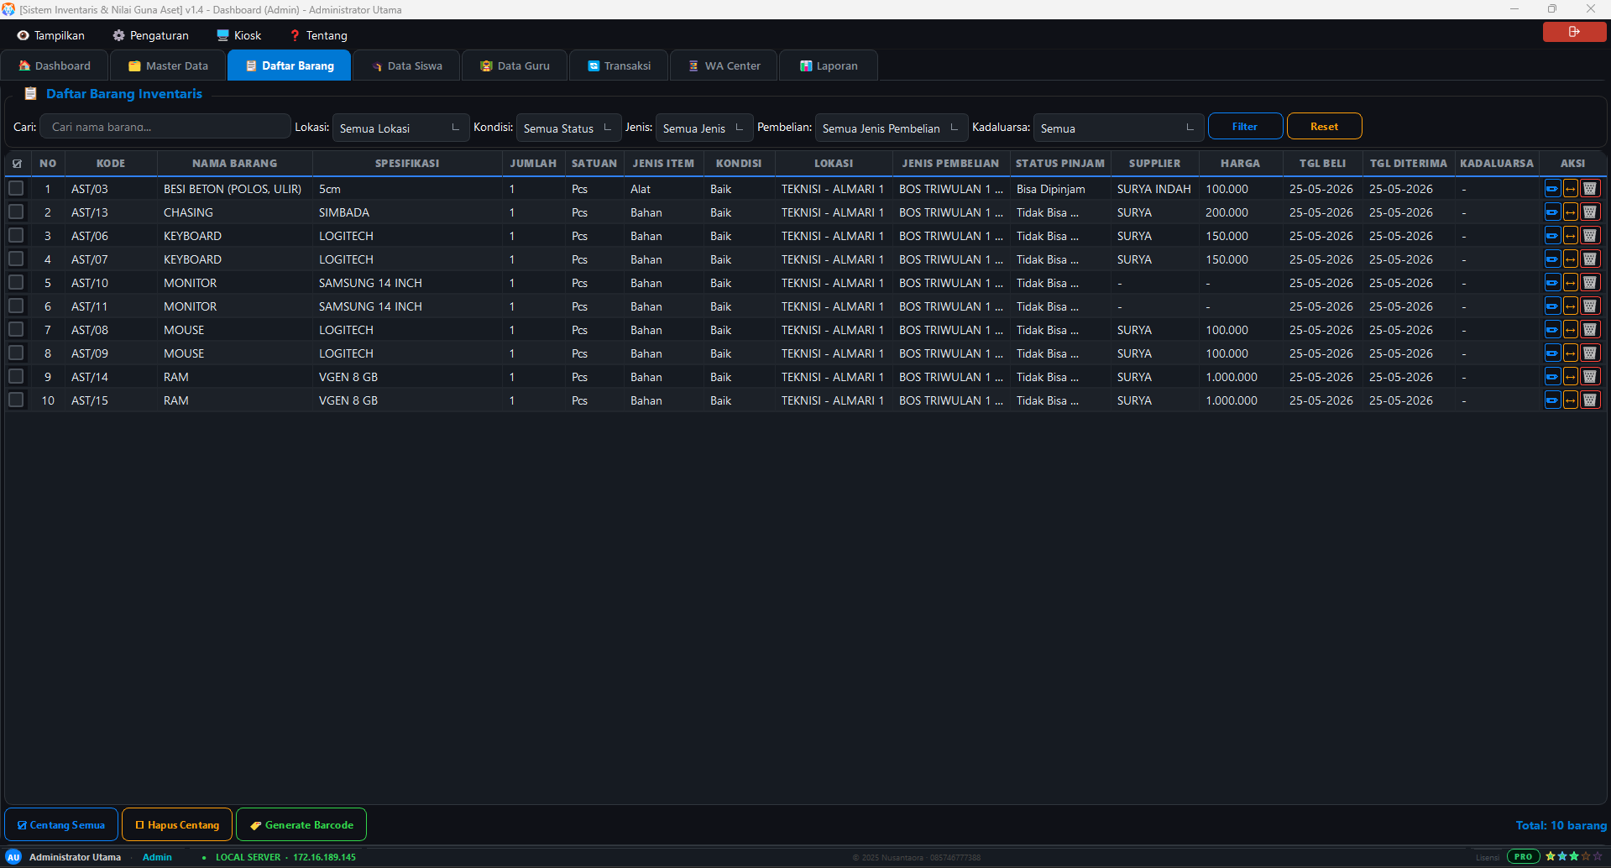
Task: Tick the checkbox for AST/07 KEYBOARD row
Action: [16, 259]
